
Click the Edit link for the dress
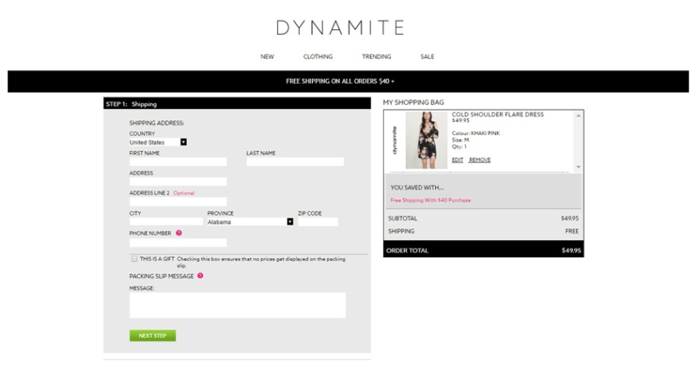[x=457, y=160]
